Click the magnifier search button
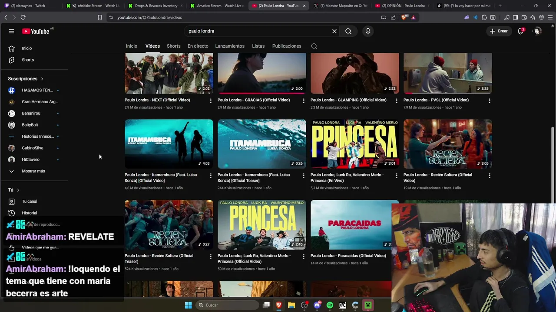Image resolution: width=556 pixels, height=312 pixels. pos(348,31)
